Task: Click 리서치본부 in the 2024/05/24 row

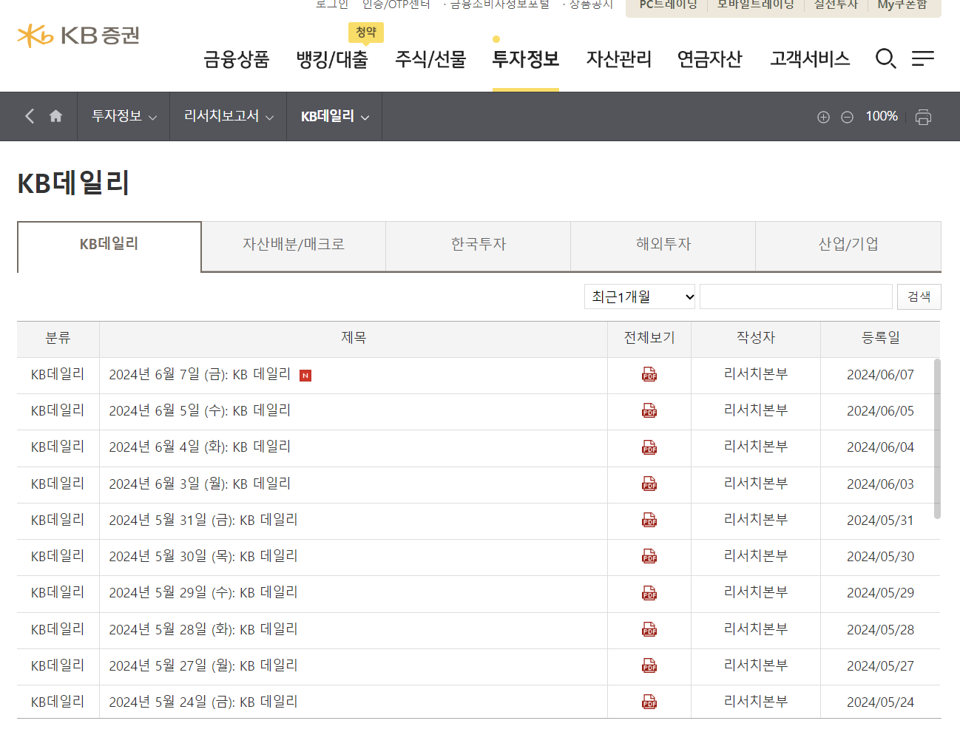Action: pos(756,702)
